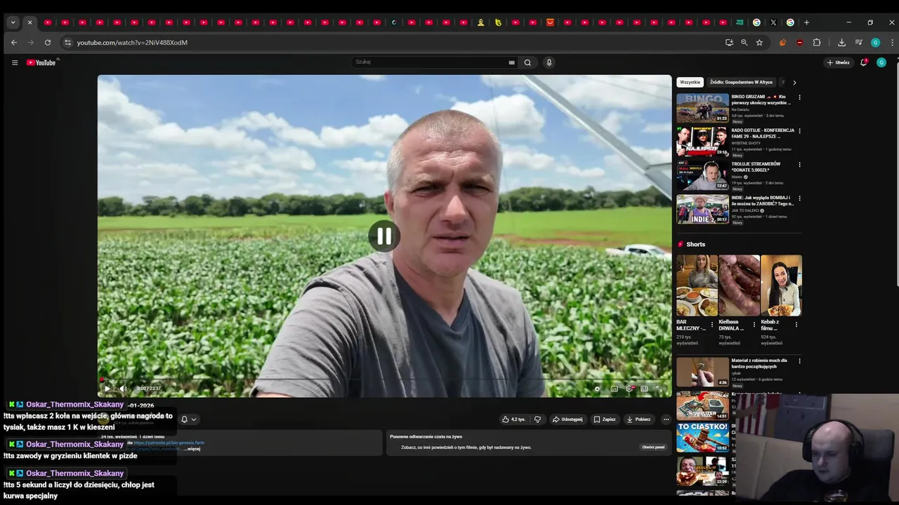Open options for the Kiełbasa DRWALA short
899x505 pixels.
coord(754,325)
